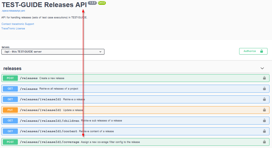Click the TEST-GUIDE Releases API title
Screen dimensions: 272x148
pyautogui.click(x=44, y=5)
